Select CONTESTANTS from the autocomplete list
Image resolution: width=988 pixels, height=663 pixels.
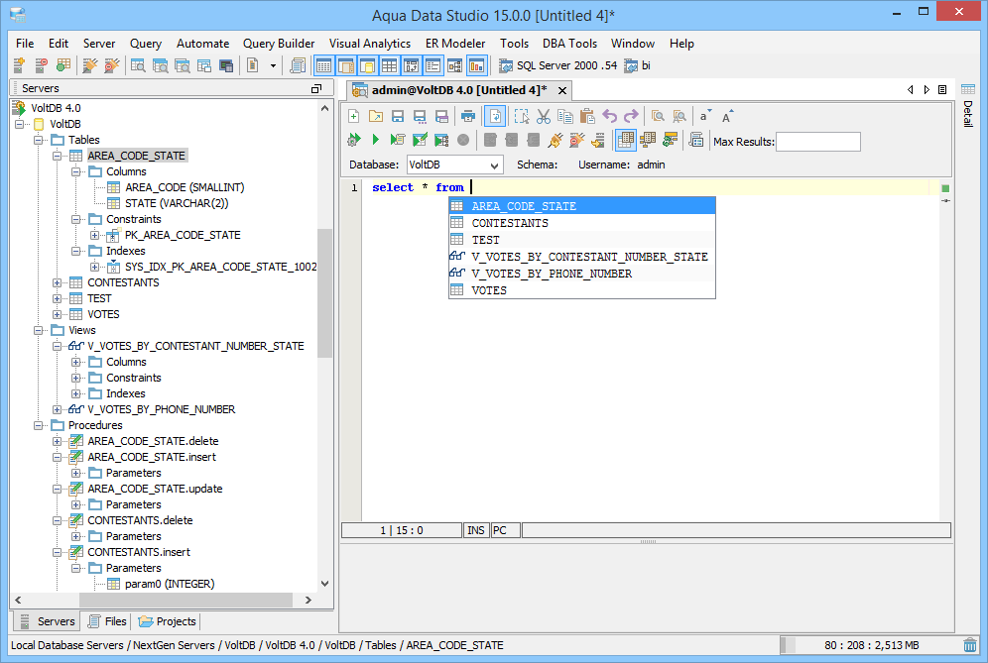click(x=581, y=223)
